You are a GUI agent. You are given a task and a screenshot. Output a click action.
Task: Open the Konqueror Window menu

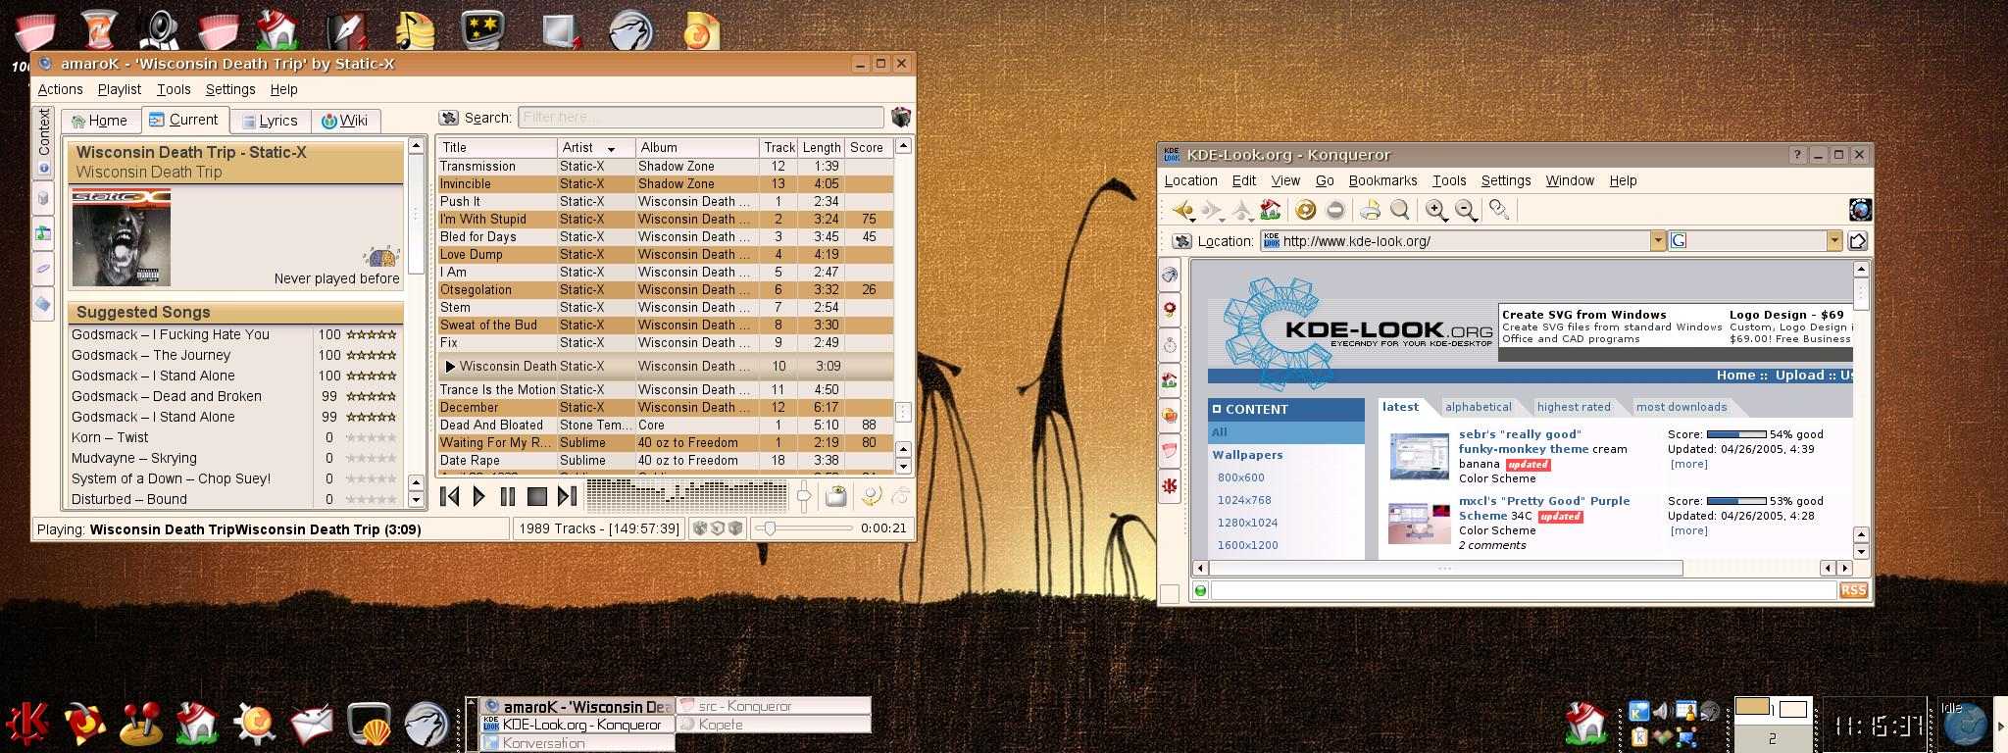[x=1570, y=180]
